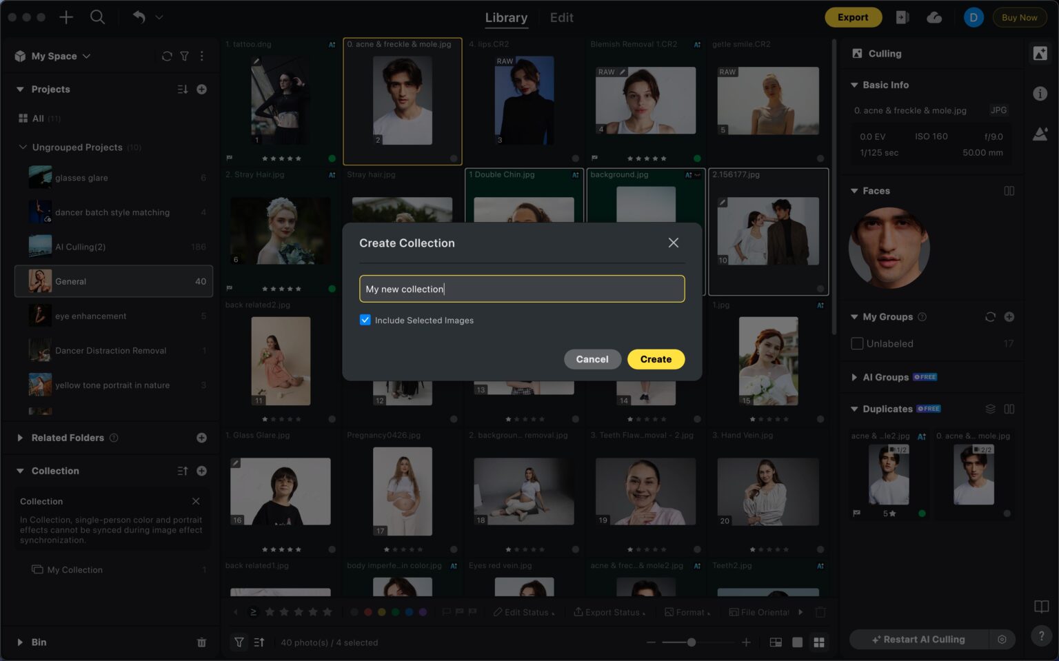Switch to the Edit tab

[561, 17]
